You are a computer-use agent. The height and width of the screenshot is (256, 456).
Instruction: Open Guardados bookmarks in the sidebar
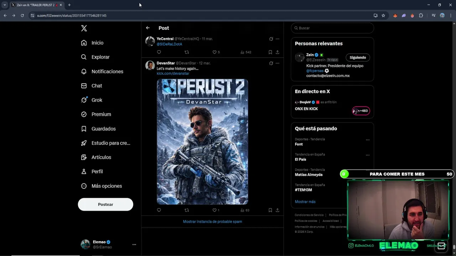coord(98,129)
